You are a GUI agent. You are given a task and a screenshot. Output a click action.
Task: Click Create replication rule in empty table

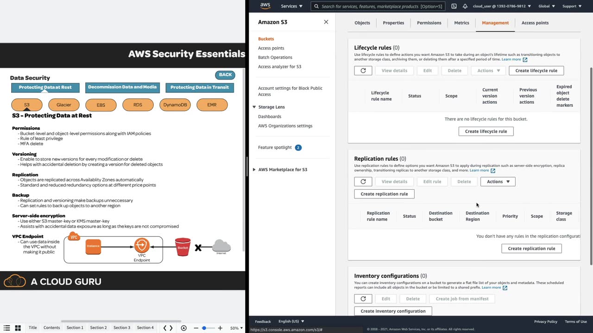[x=531, y=248]
